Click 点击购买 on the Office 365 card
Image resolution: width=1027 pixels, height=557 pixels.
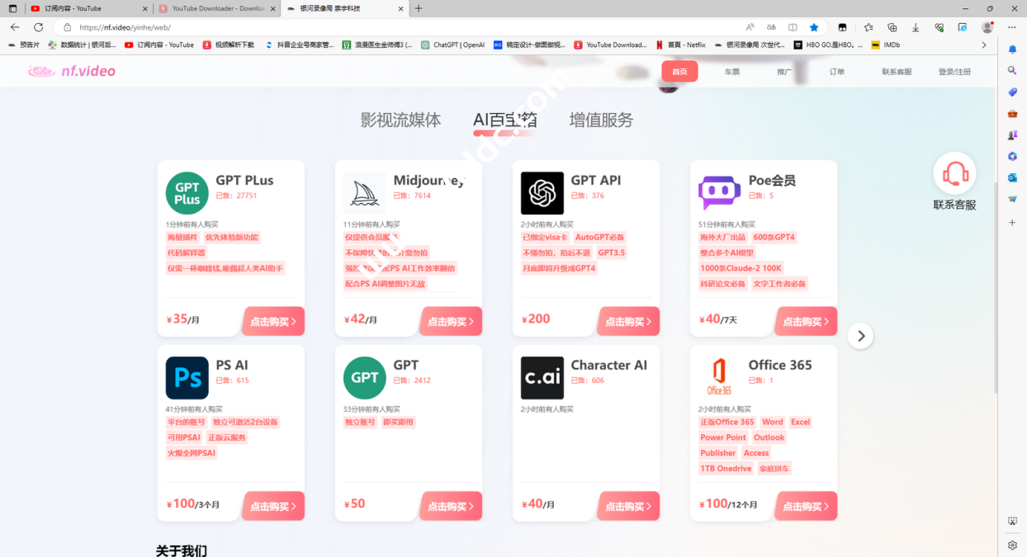click(x=806, y=506)
